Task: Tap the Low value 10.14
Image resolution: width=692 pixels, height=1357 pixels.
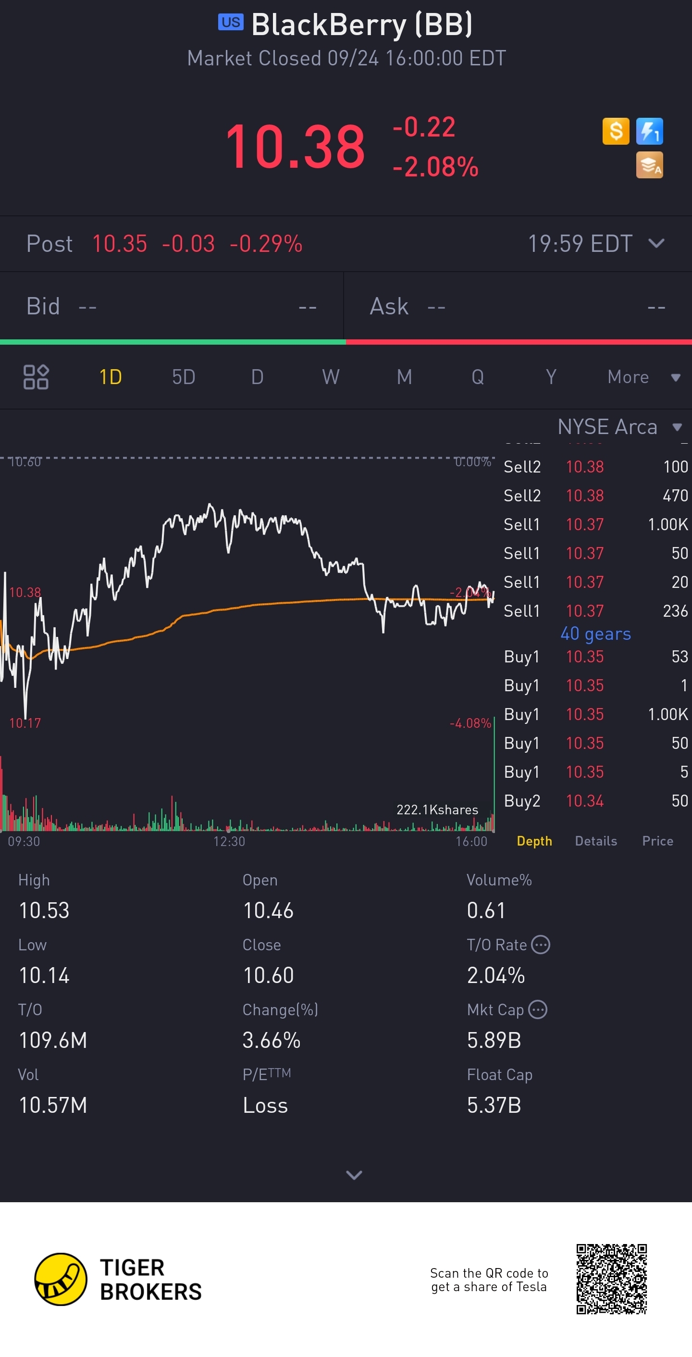Action: pos(44,976)
